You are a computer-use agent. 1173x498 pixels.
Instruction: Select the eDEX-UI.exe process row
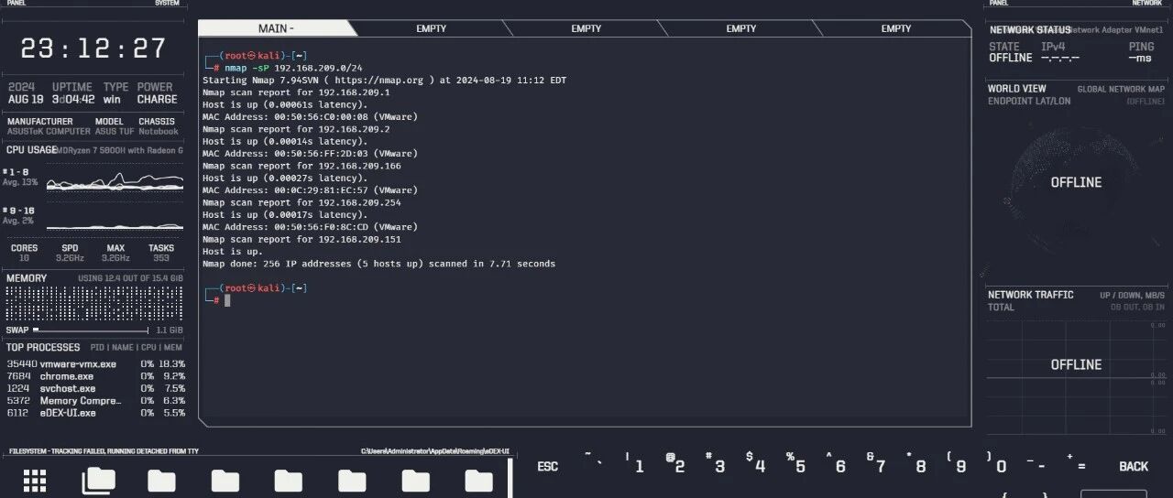point(95,413)
